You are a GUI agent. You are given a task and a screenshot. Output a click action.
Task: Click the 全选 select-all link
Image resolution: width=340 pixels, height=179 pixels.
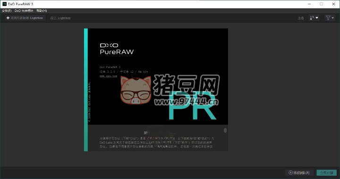coord(300,18)
